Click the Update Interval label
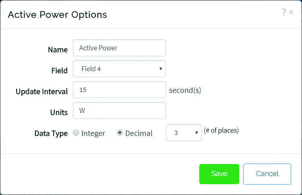Screen dimensions: 302x195 tap(41, 91)
